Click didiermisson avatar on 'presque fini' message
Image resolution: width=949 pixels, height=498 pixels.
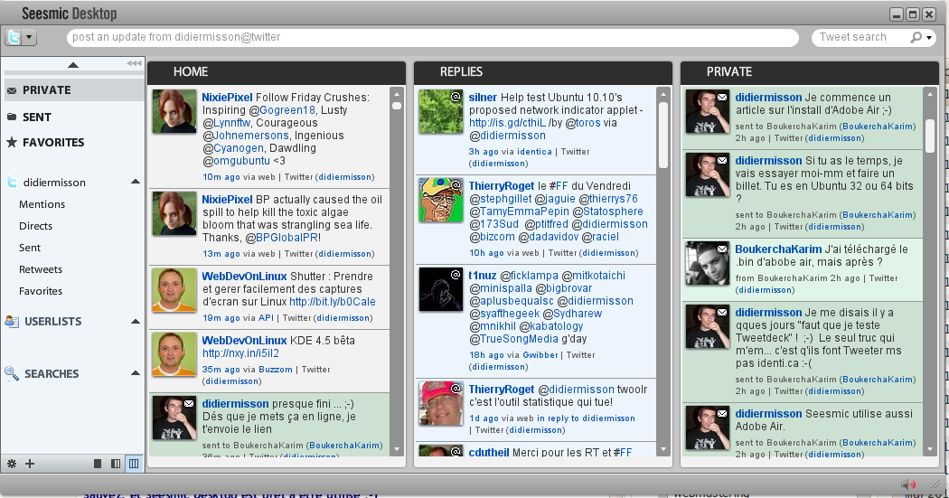click(x=174, y=418)
